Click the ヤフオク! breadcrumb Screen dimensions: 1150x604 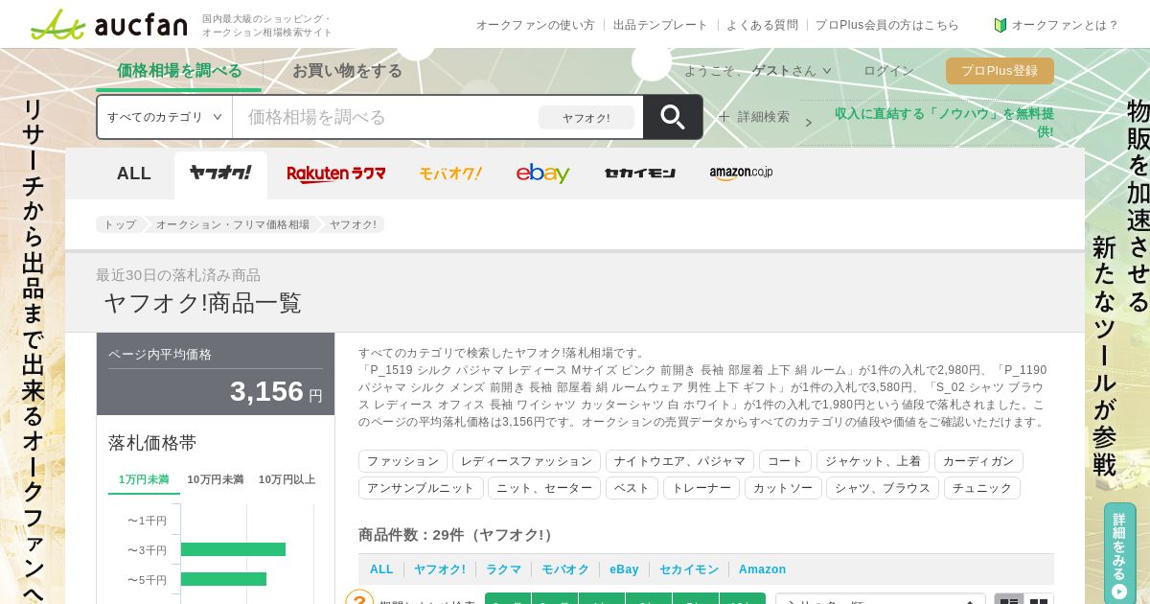click(354, 224)
